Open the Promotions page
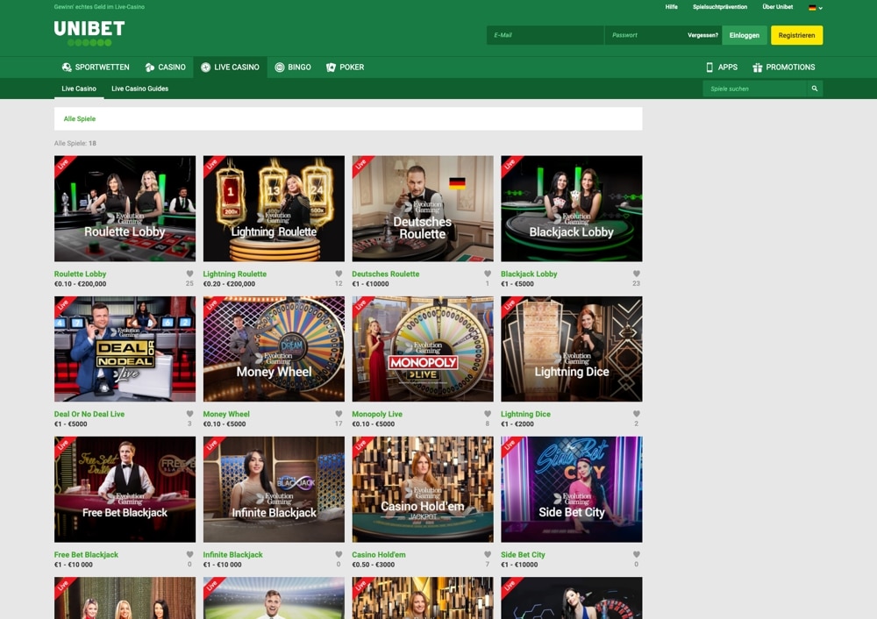This screenshot has width=877, height=619. coord(783,68)
